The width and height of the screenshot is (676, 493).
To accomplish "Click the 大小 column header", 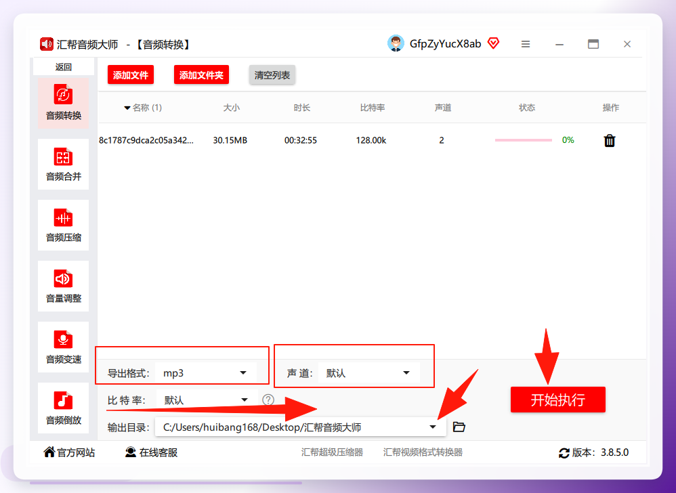I will 231,108.
